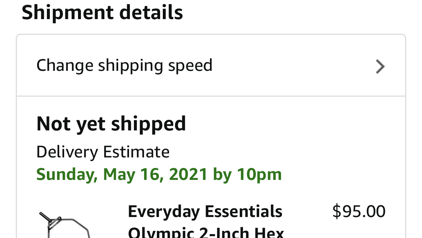The width and height of the screenshot is (422, 238).
Task: Tap the Sunday, May 16, 2021 date
Action: (x=122, y=175)
